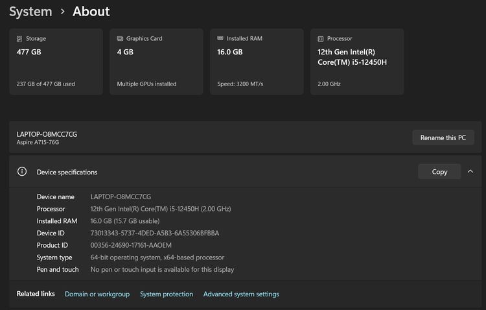Viewport: 486px width, 310px height.
Task: Click the Installed RAM icon
Action: click(x=220, y=39)
